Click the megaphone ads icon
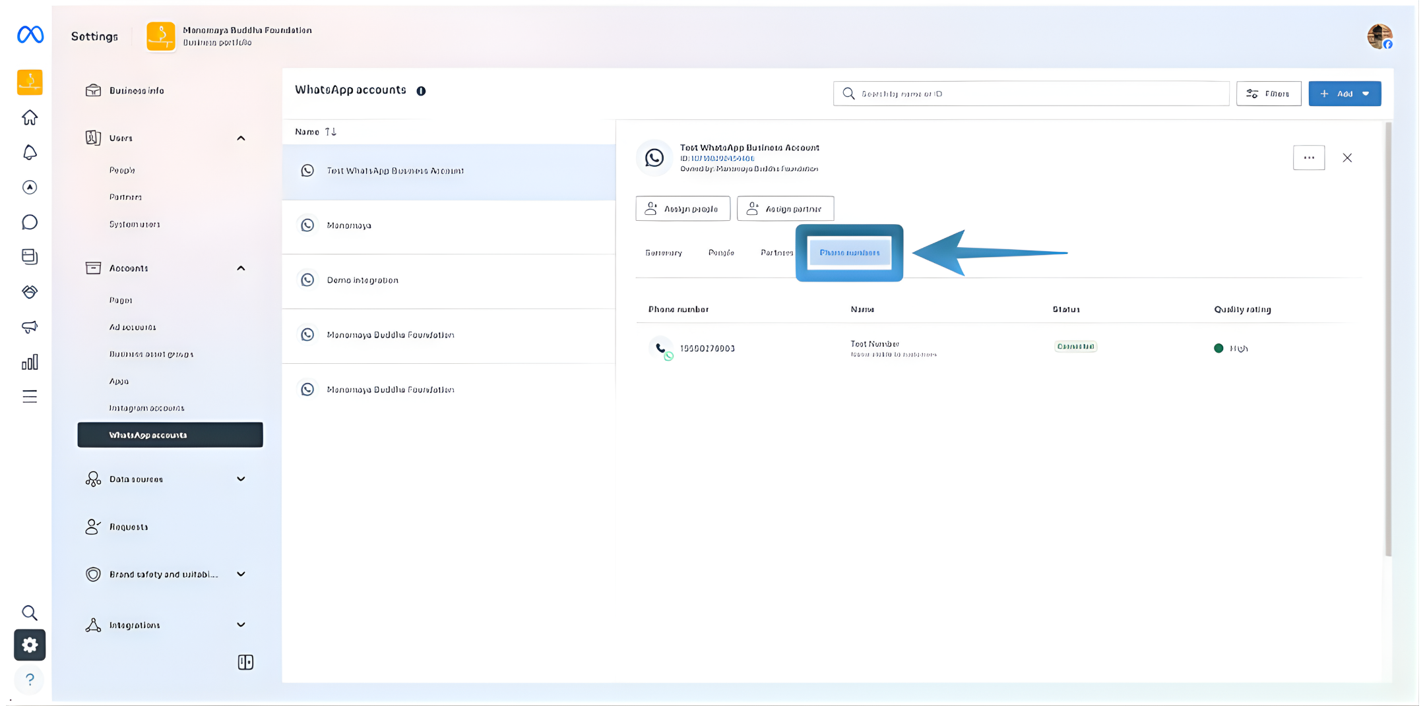Viewport: 1425px width, 706px height. (x=30, y=327)
